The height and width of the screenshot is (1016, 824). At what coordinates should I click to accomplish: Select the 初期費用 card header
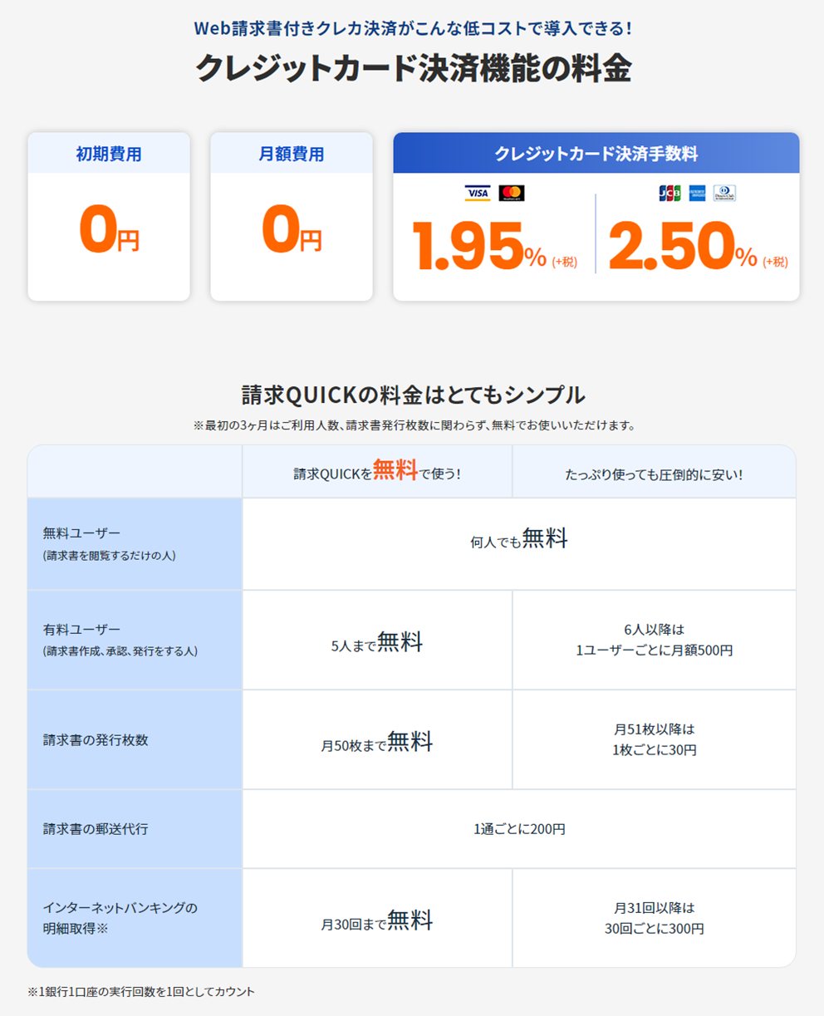click(109, 154)
